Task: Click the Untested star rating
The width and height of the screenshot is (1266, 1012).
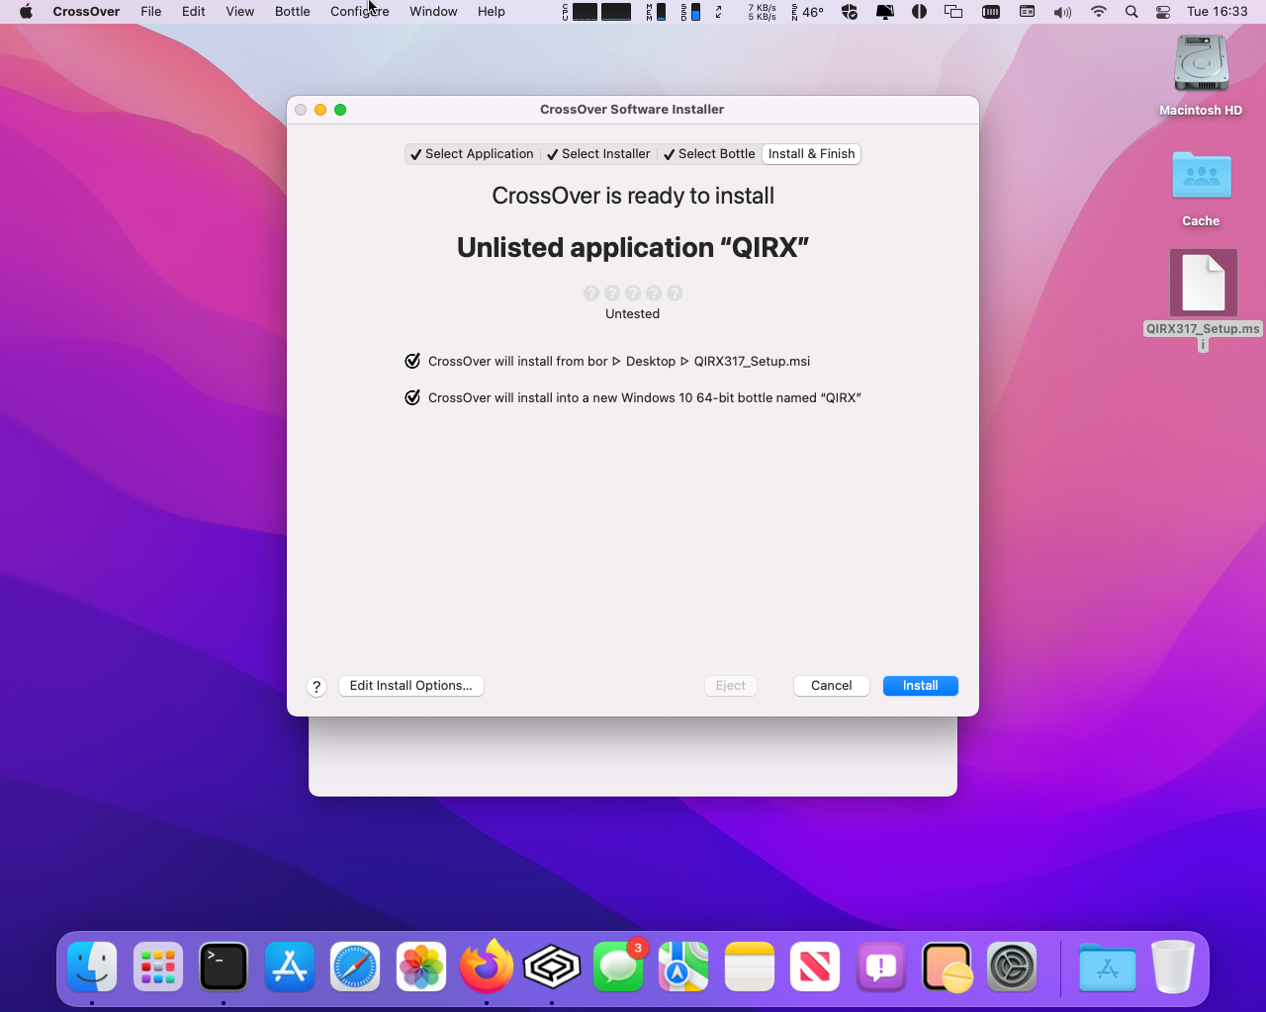Action: (x=633, y=294)
